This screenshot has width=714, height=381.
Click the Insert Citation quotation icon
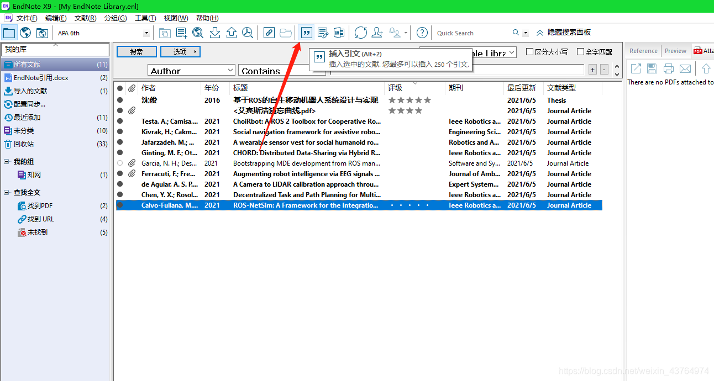click(306, 33)
